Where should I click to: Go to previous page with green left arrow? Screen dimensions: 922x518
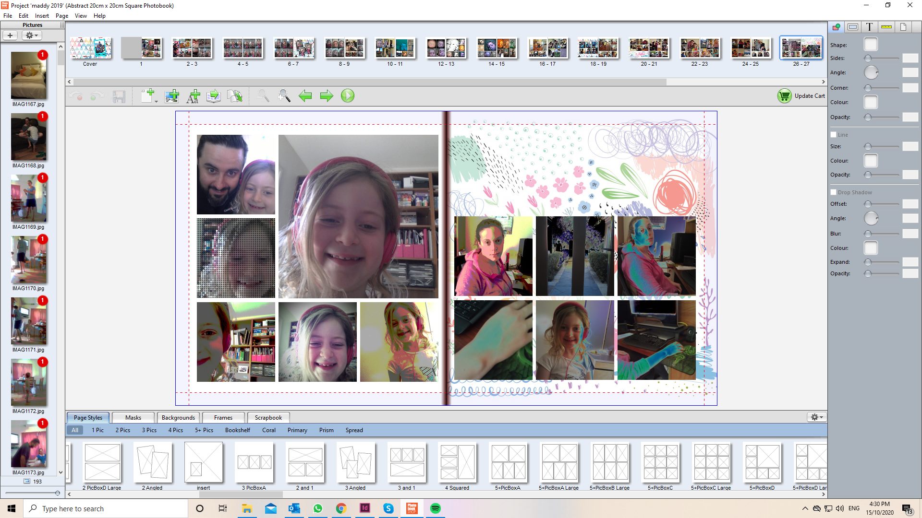point(305,96)
